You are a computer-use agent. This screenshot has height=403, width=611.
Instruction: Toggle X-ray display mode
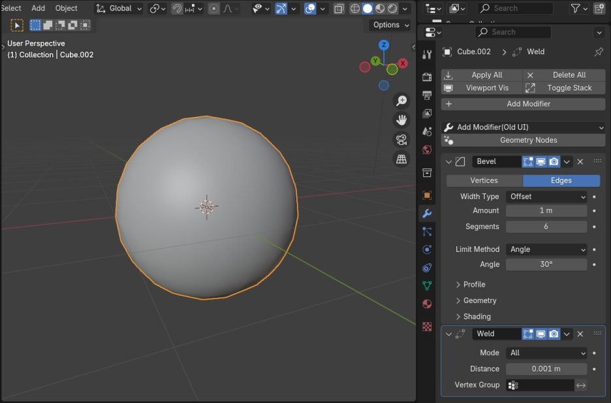click(x=339, y=8)
